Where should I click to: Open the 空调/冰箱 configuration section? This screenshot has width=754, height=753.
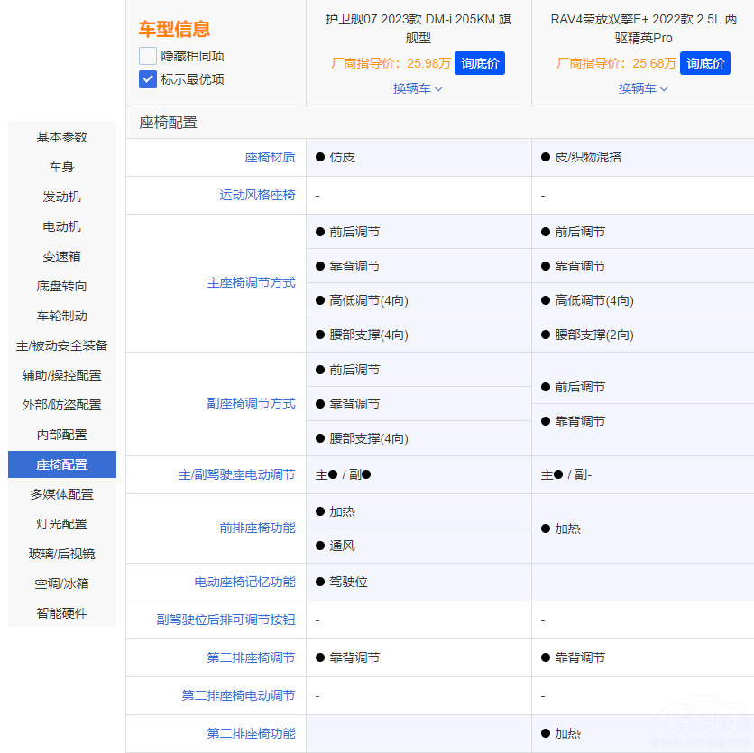(x=60, y=583)
